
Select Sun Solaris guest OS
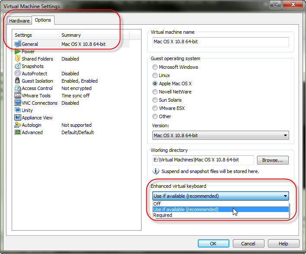tap(155, 100)
